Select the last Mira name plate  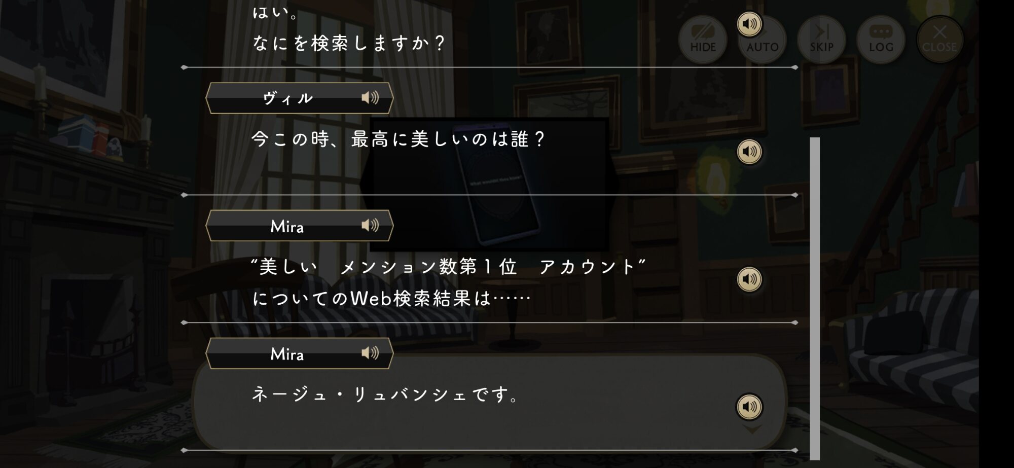click(300, 353)
